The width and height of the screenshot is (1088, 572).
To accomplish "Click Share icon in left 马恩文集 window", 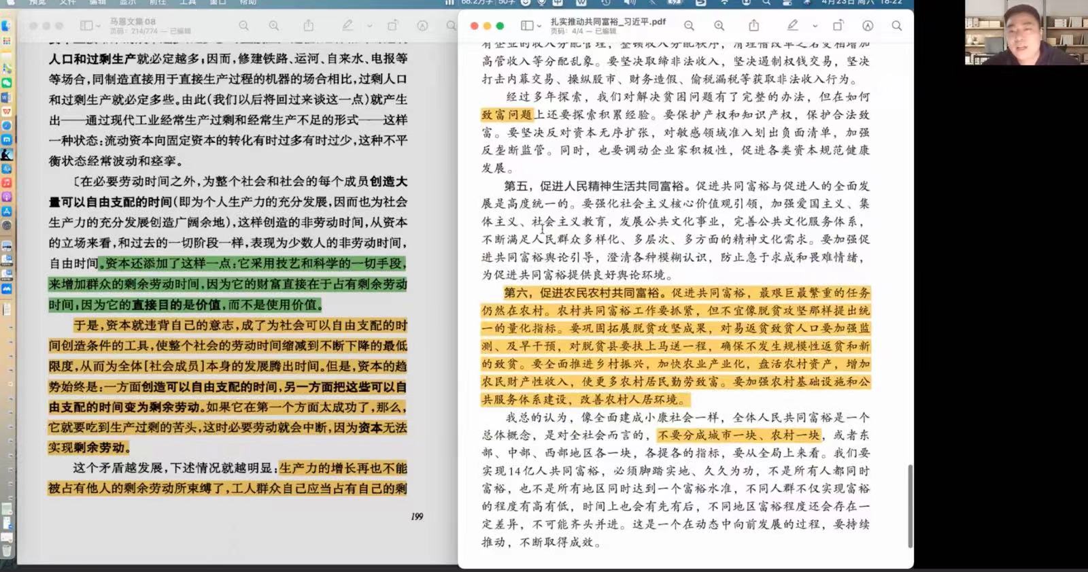I will [x=309, y=26].
